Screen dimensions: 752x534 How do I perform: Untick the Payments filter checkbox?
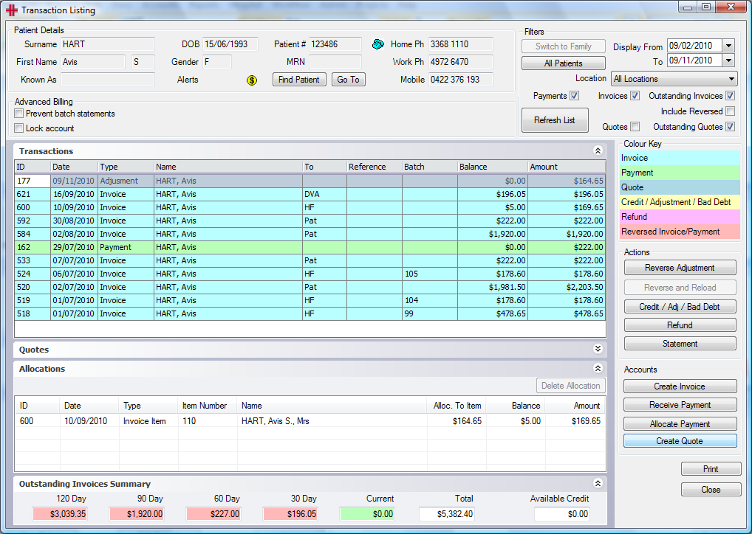574,96
